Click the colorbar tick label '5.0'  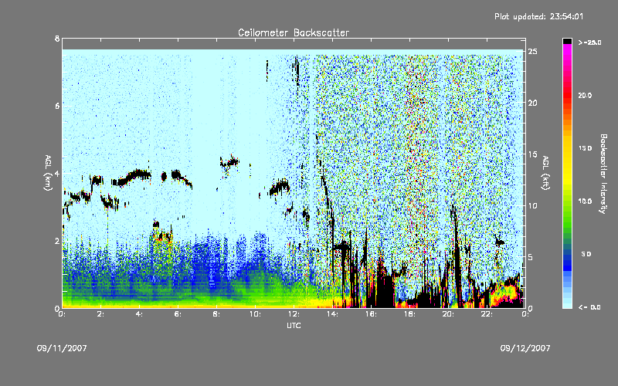tap(586, 254)
